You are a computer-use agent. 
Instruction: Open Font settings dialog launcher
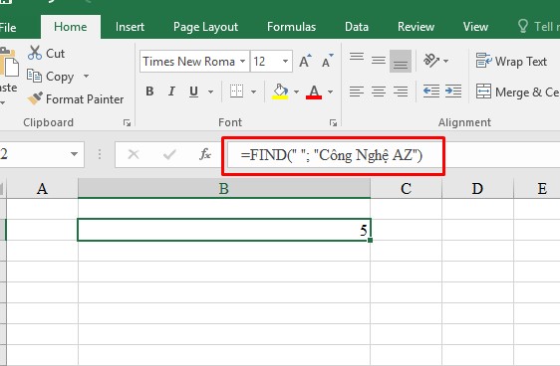333,123
